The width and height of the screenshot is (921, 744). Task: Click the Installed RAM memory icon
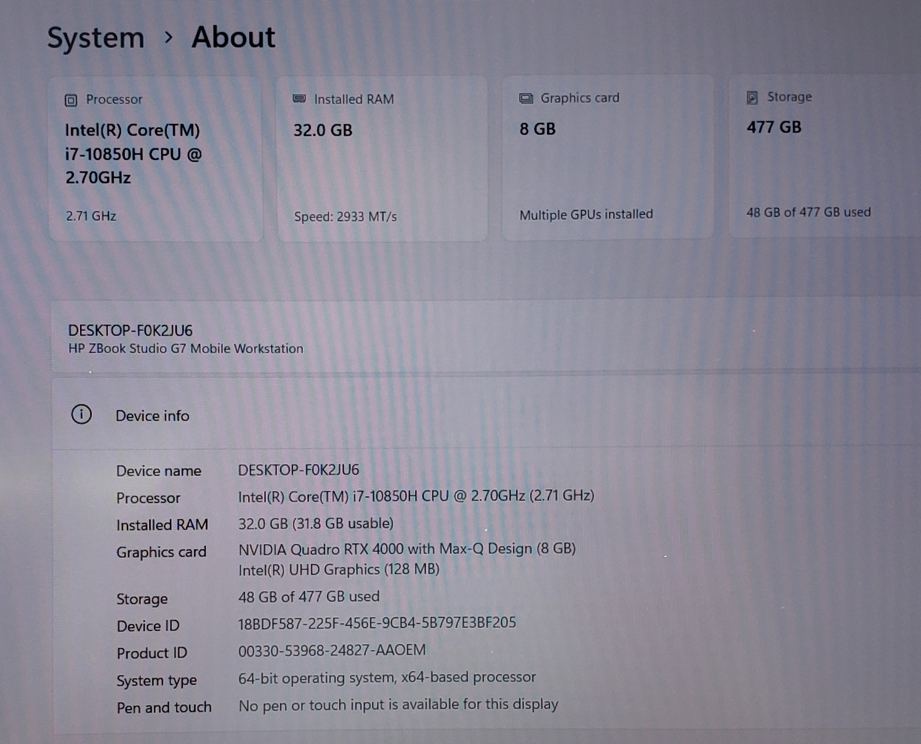[x=299, y=99]
